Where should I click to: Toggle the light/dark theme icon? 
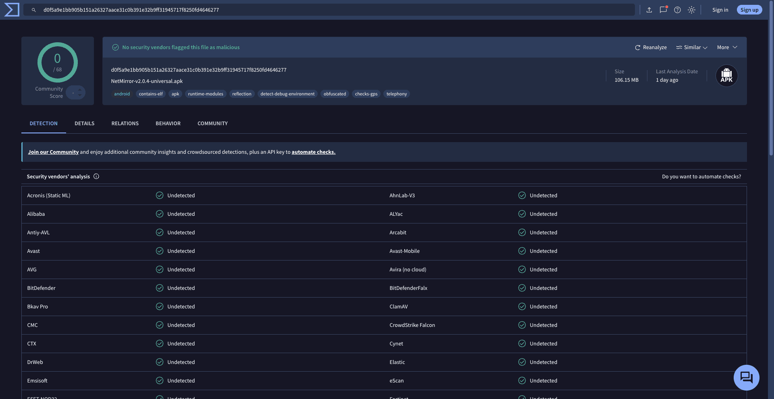[x=691, y=10]
